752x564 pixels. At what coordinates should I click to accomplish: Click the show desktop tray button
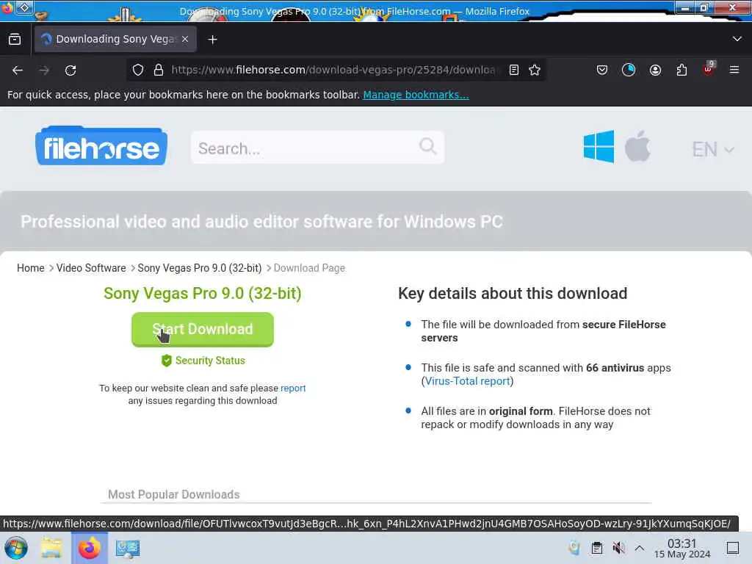click(x=733, y=548)
